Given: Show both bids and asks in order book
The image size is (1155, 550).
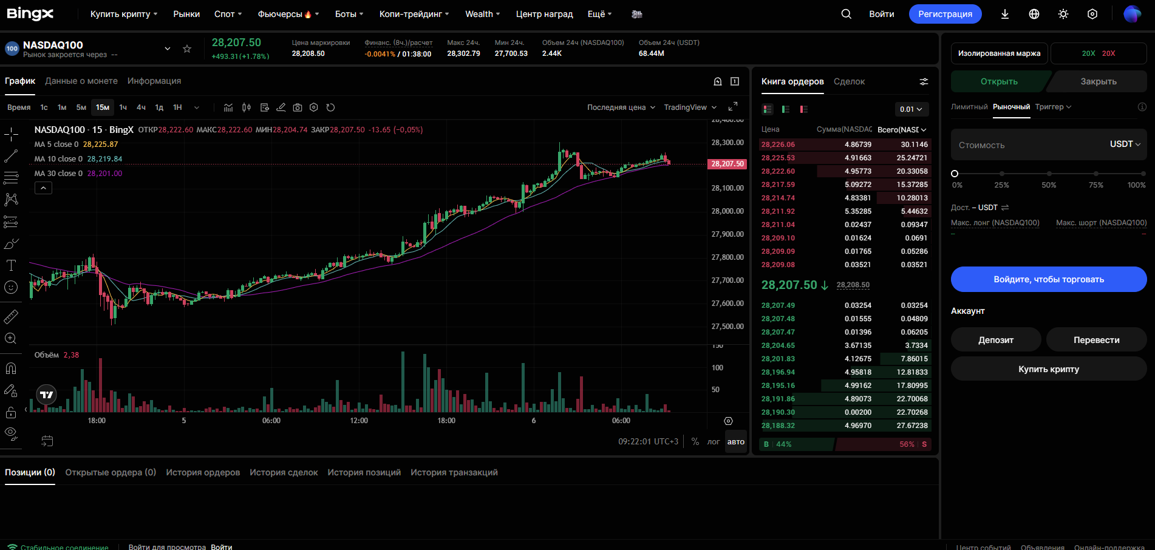Looking at the screenshot, I should click(768, 109).
